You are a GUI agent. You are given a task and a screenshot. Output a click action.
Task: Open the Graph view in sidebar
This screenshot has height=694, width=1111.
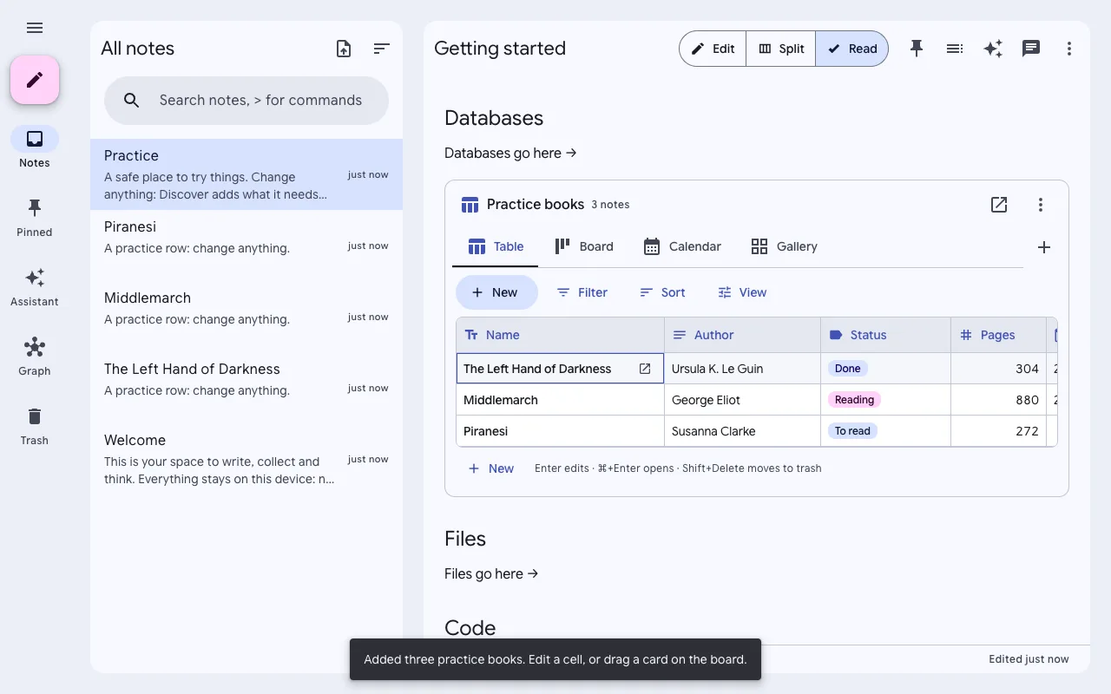click(35, 357)
